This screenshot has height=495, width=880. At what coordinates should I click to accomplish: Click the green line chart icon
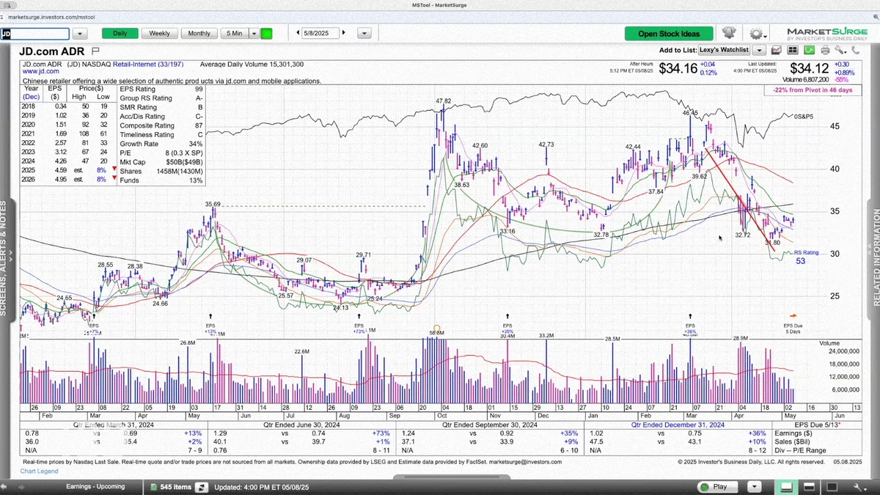[809, 50]
